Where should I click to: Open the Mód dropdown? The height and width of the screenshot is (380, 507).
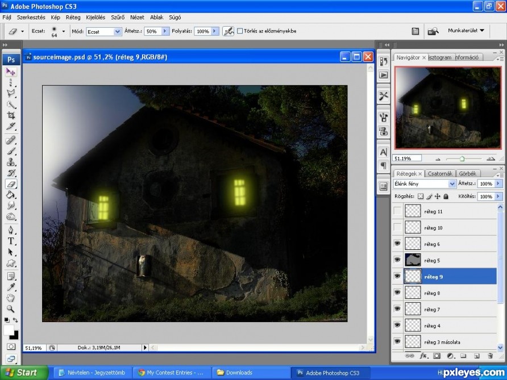click(117, 31)
